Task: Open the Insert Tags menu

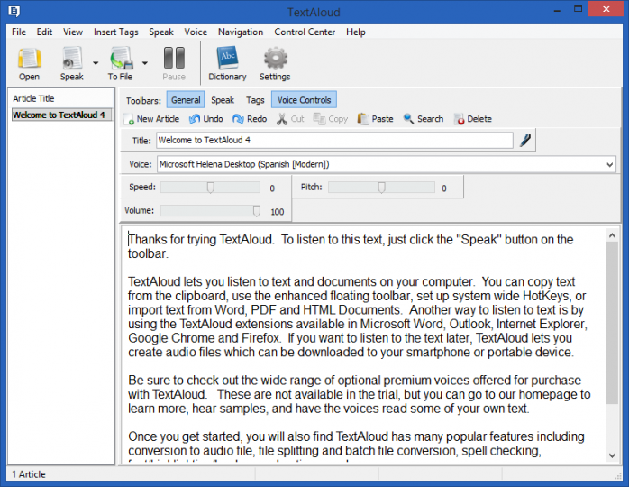Action: (117, 32)
